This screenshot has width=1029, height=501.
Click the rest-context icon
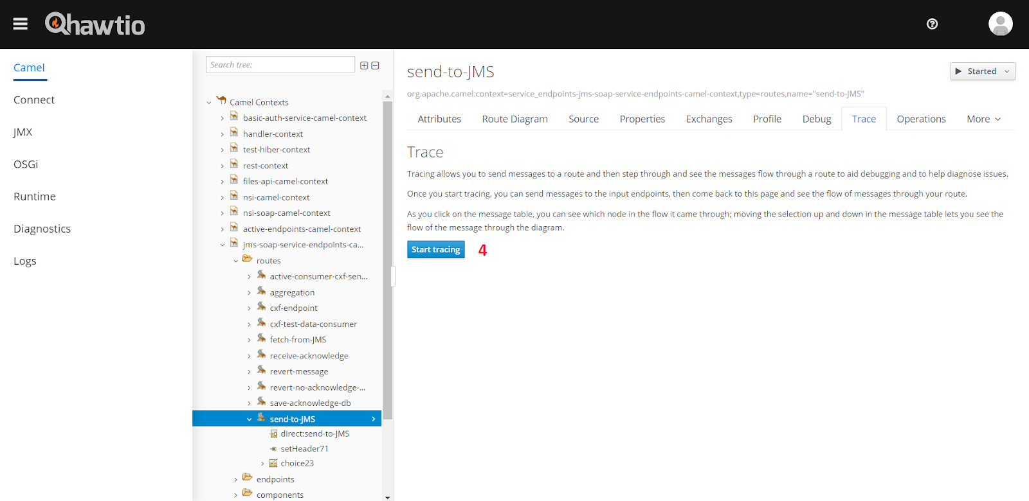coord(234,164)
